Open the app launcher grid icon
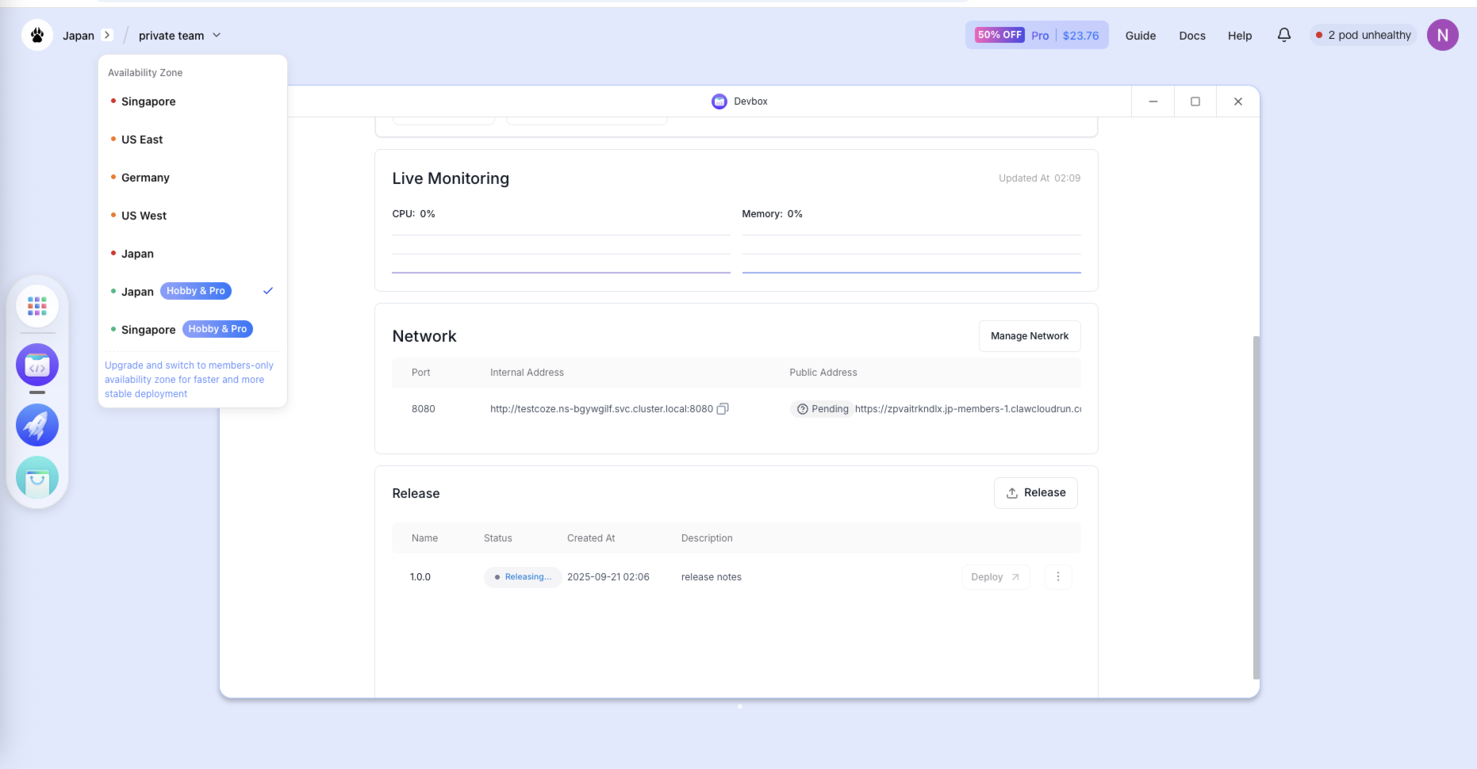The height and width of the screenshot is (769, 1477). point(37,305)
